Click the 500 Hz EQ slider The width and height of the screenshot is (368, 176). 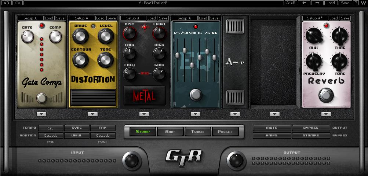click(192, 65)
